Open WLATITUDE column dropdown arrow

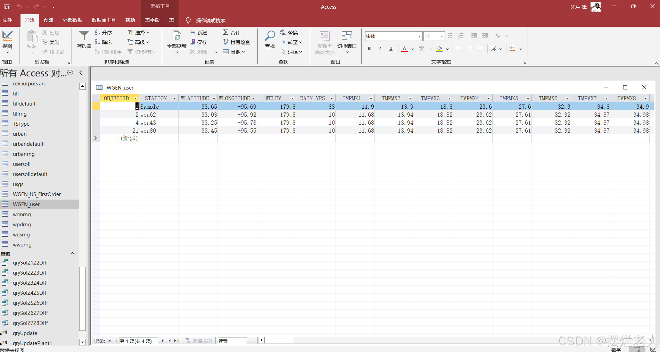214,99
